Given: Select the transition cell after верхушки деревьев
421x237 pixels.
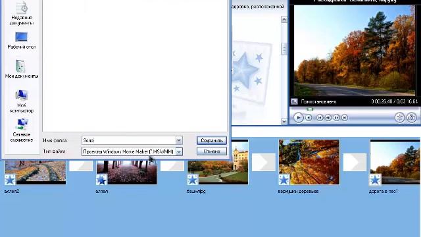Looking at the screenshot, I should [x=355, y=162].
